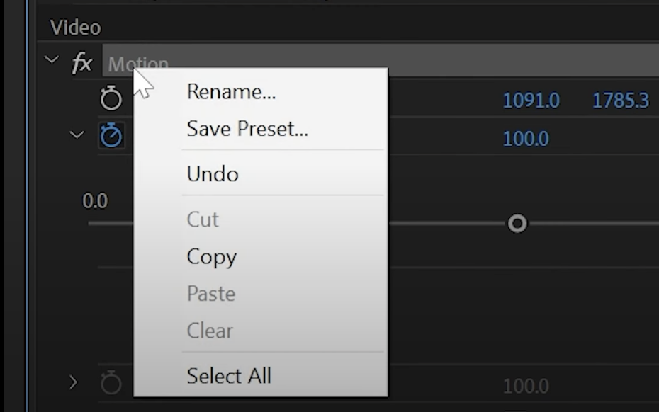Click the Video section header
Viewport: 659px width, 412px height.
click(x=74, y=28)
